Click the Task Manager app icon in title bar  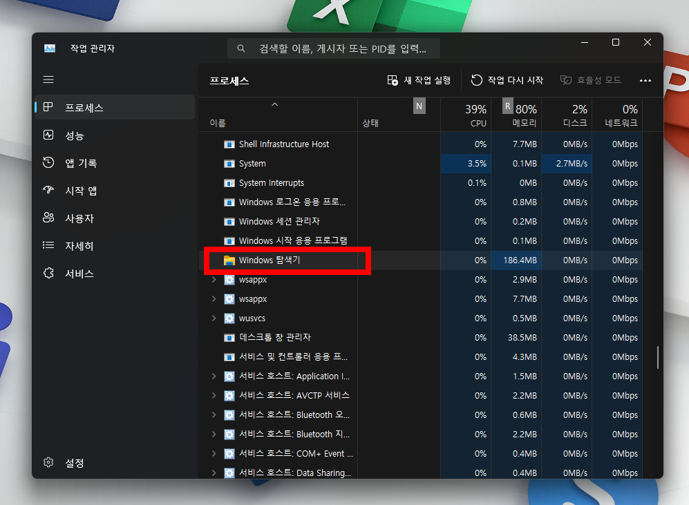50,48
